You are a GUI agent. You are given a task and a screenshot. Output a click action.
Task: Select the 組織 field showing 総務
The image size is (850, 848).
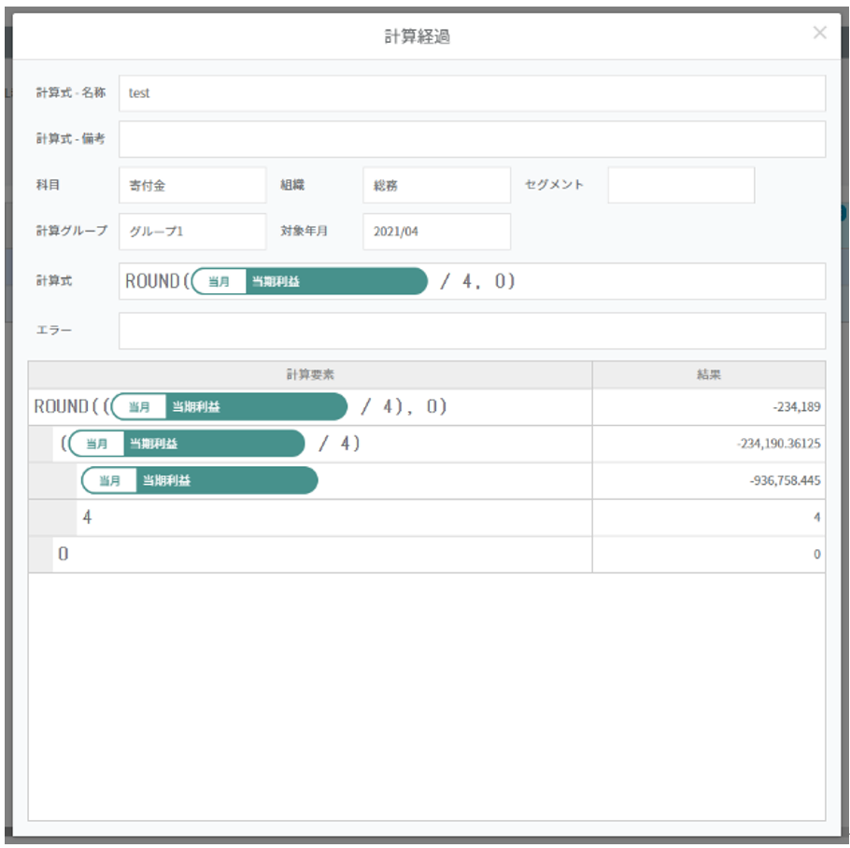click(x=436, y=185)
